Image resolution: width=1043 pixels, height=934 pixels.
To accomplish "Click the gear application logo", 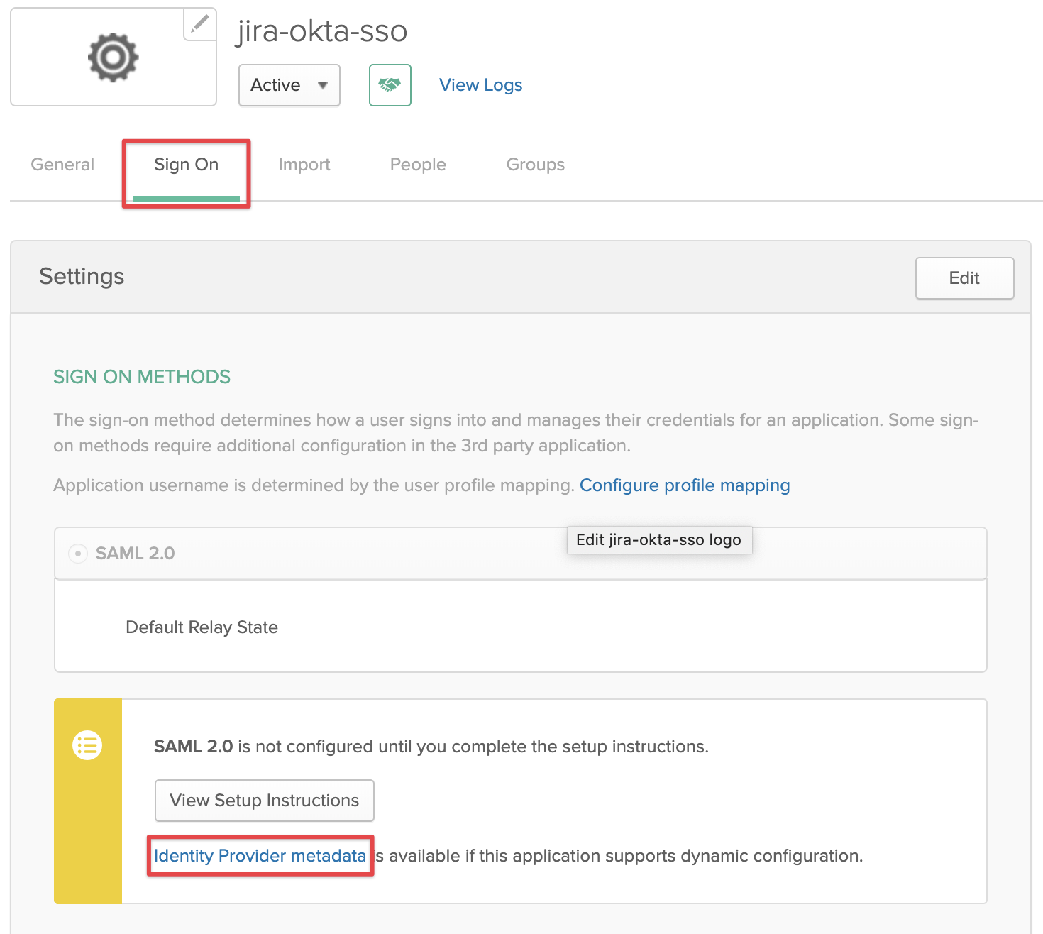I will pyautogui.click(x=113, y=57).
